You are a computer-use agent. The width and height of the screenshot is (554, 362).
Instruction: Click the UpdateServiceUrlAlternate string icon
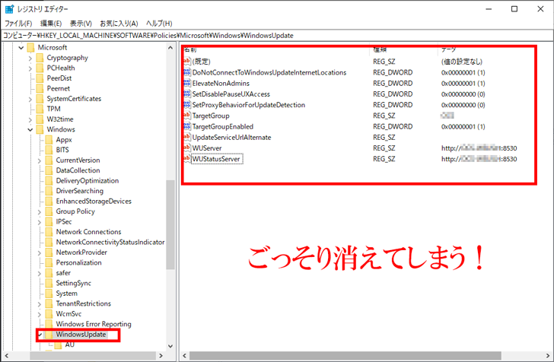[x=187, y=137]
